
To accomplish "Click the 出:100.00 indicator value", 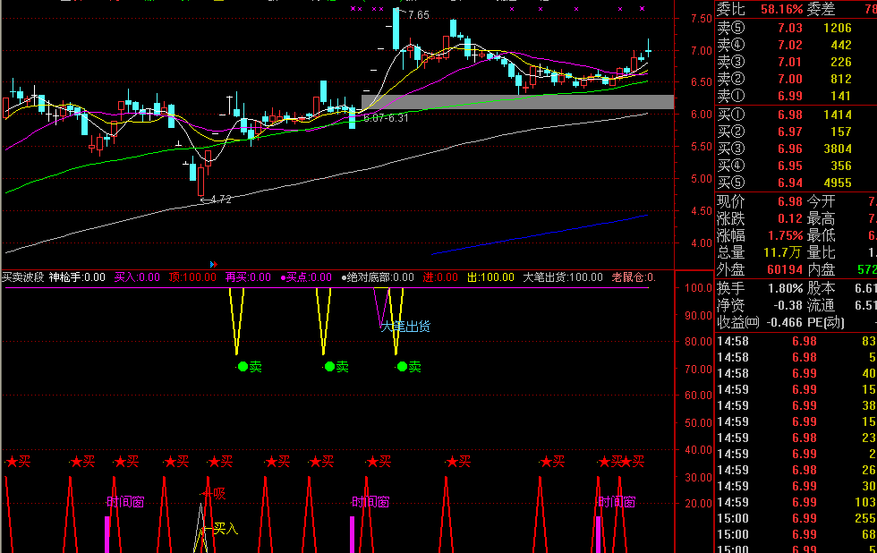I will tap(490, 277).
